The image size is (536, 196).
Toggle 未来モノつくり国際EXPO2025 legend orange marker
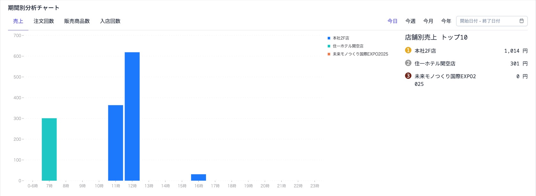pos(329,54)
